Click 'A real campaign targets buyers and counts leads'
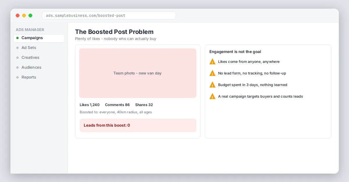349x182 pixels. pyautogui.click(x=261, y=97)
